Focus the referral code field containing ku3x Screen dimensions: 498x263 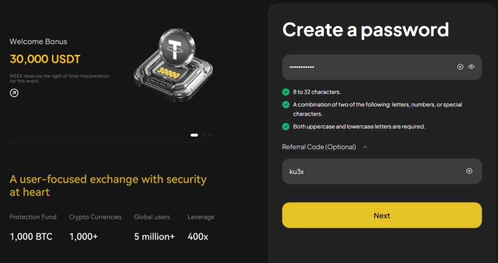365,171
